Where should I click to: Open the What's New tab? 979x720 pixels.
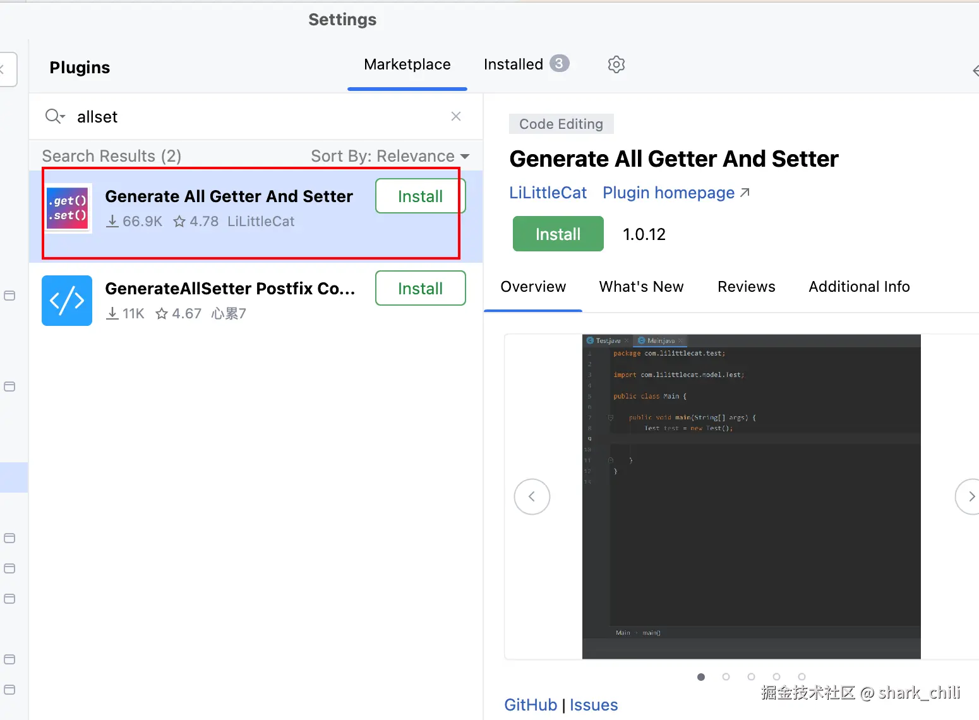641,287
